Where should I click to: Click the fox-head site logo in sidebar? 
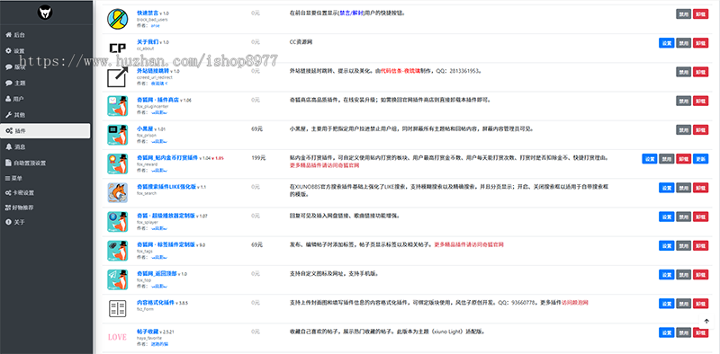[45, 13]
